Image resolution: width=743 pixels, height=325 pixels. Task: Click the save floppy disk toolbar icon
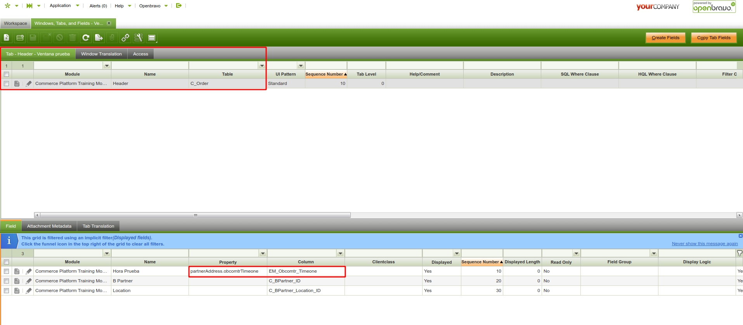pyautogui.click(x=33, y=38)
